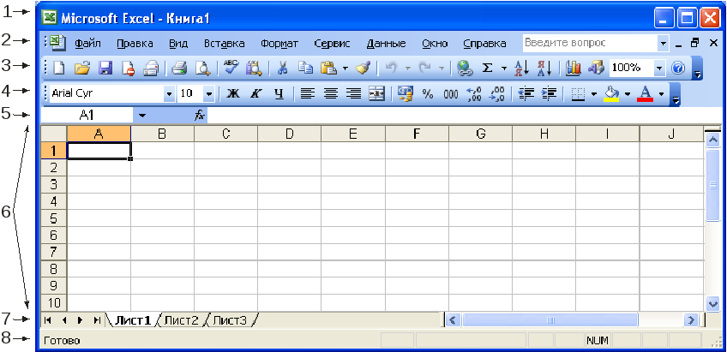
Task: Click the Введите вопрос help field
Action: tap(590, 44)
